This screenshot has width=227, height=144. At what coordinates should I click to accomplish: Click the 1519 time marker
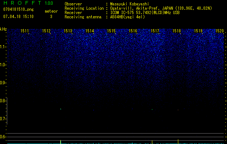(x=198, y=31)
